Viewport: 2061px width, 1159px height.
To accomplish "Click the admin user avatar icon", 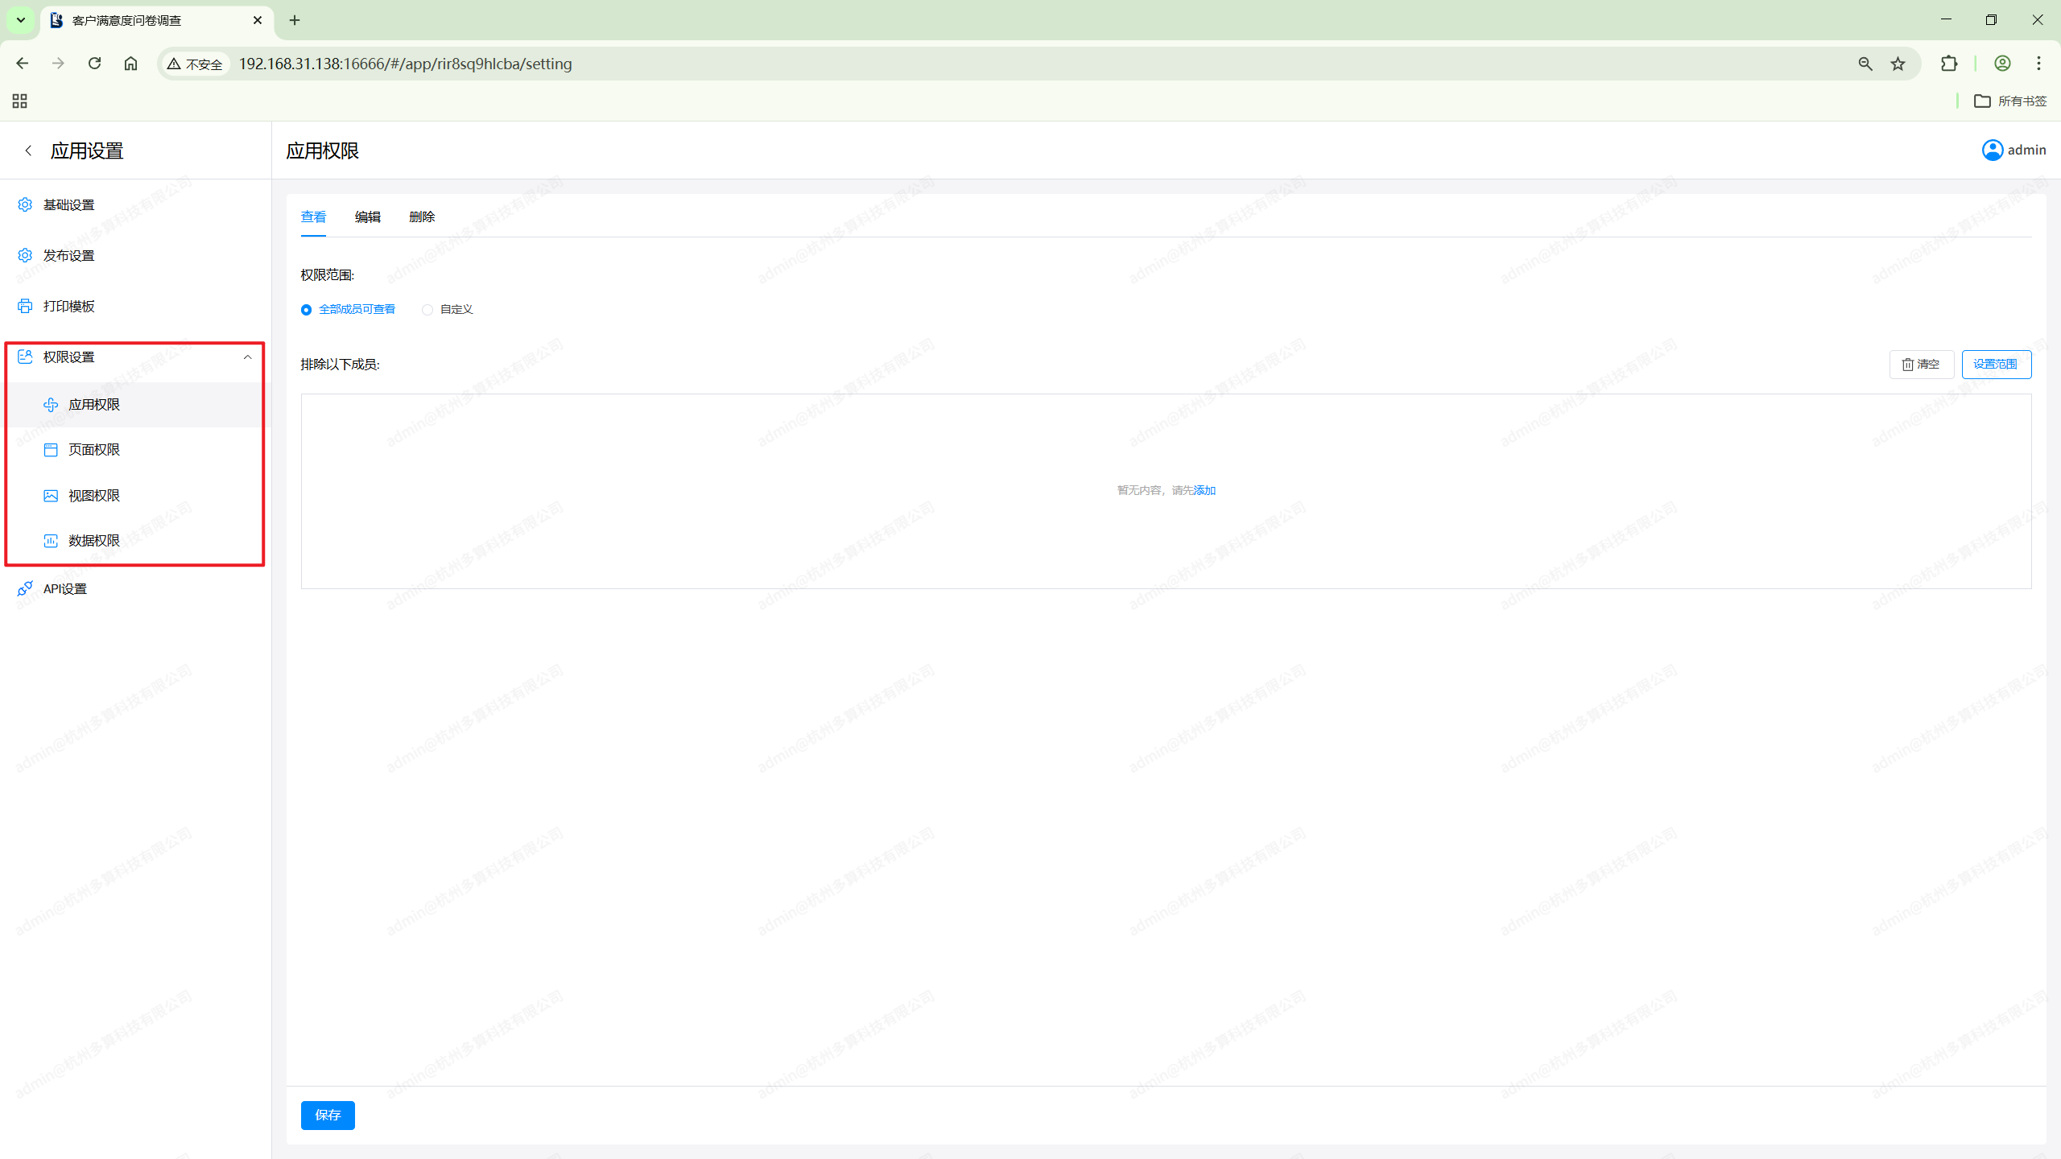I will pyautogui.click(x=1992, y=151).
